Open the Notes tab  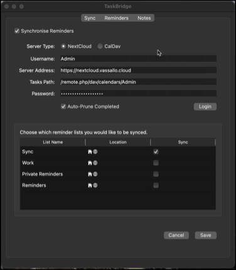[x=144, y=18]
